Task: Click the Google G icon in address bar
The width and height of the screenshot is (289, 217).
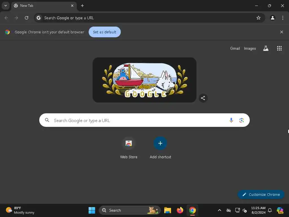Action: click(38, 18)
